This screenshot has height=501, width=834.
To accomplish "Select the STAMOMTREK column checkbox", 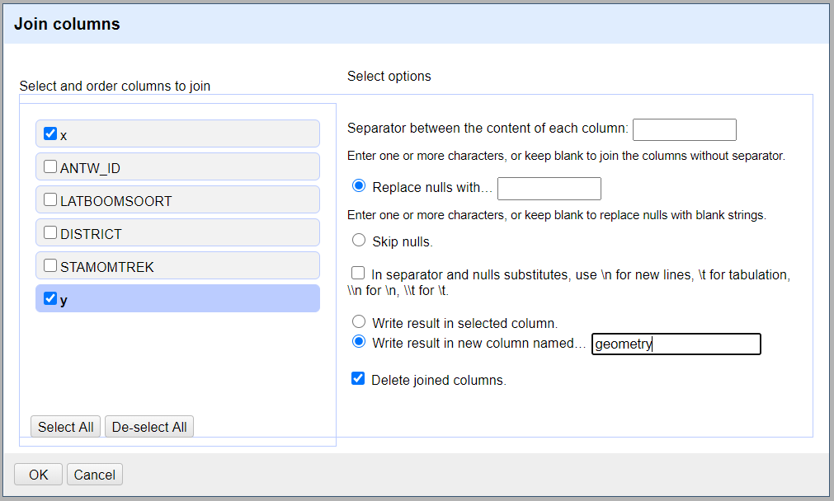I will pyautogui.click(x=50, y=265).
